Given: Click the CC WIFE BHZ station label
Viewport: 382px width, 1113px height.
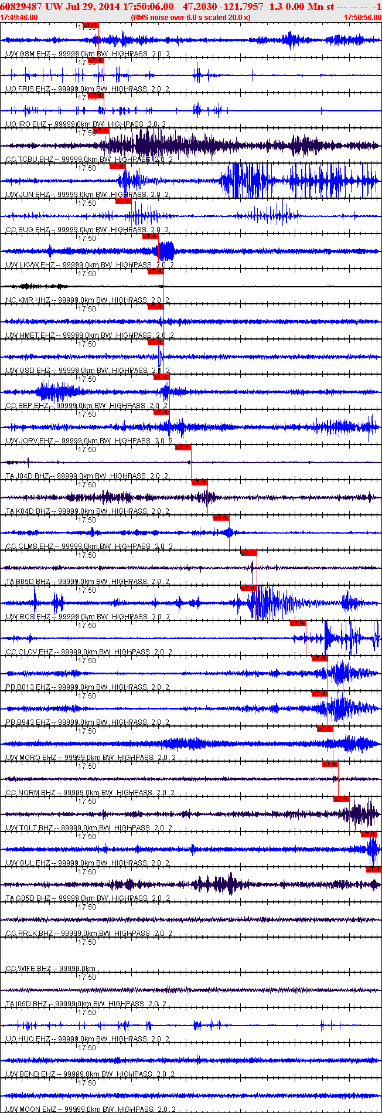Looking at the screenshot, I should [29, 969].
